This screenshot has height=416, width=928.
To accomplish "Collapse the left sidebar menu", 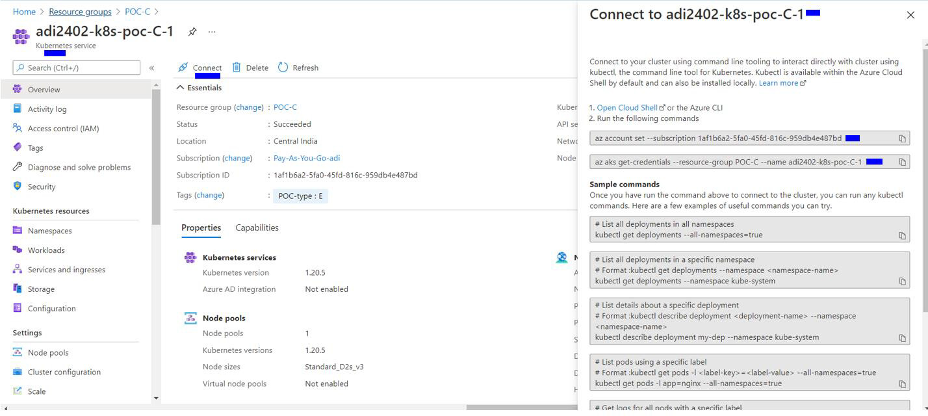I will tap(151, 68).
